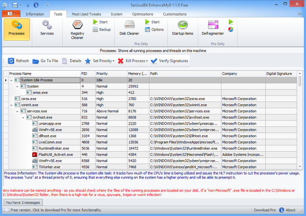Click Defragmenter pie chart icon
306x216 pixels.
click(x=231, y=29)
